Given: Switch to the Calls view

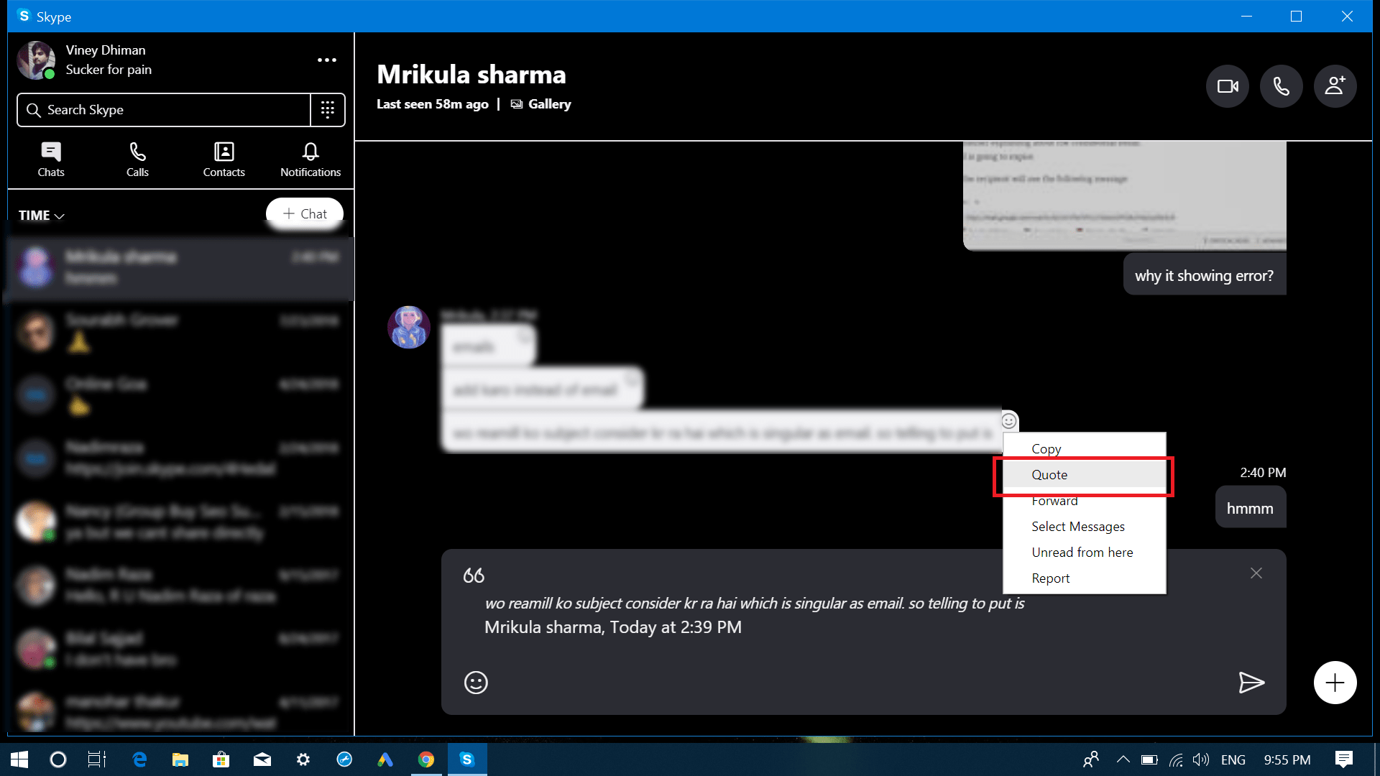Looking at the screenshot, I should 137,158.
